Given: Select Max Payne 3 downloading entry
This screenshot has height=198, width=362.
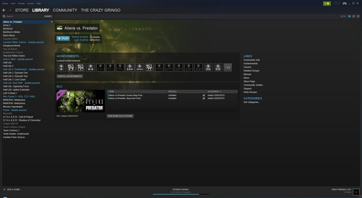Looking at the screenshot, I should (19, 97).
